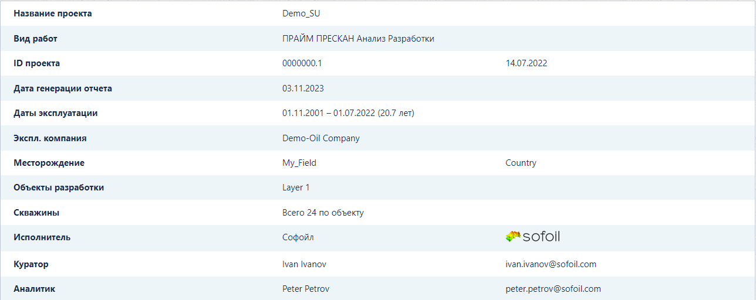Click the project name Demo_SU
This screenshot has height=300, width=756.
click(x=301, y=13)
